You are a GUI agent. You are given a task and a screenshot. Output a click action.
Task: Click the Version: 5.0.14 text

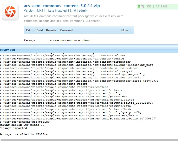coord(35,11)
